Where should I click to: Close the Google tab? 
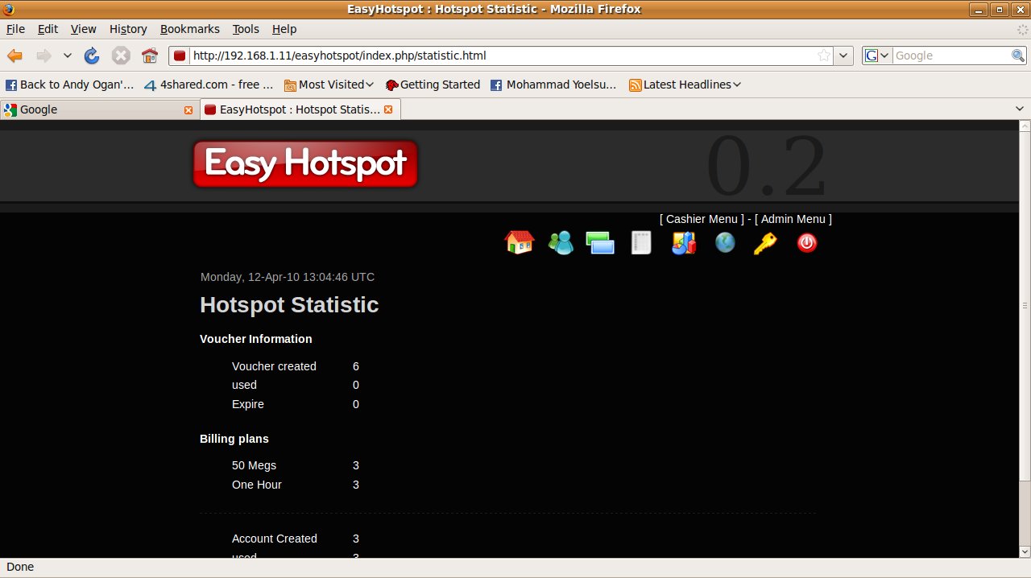(x=188, y=109)
